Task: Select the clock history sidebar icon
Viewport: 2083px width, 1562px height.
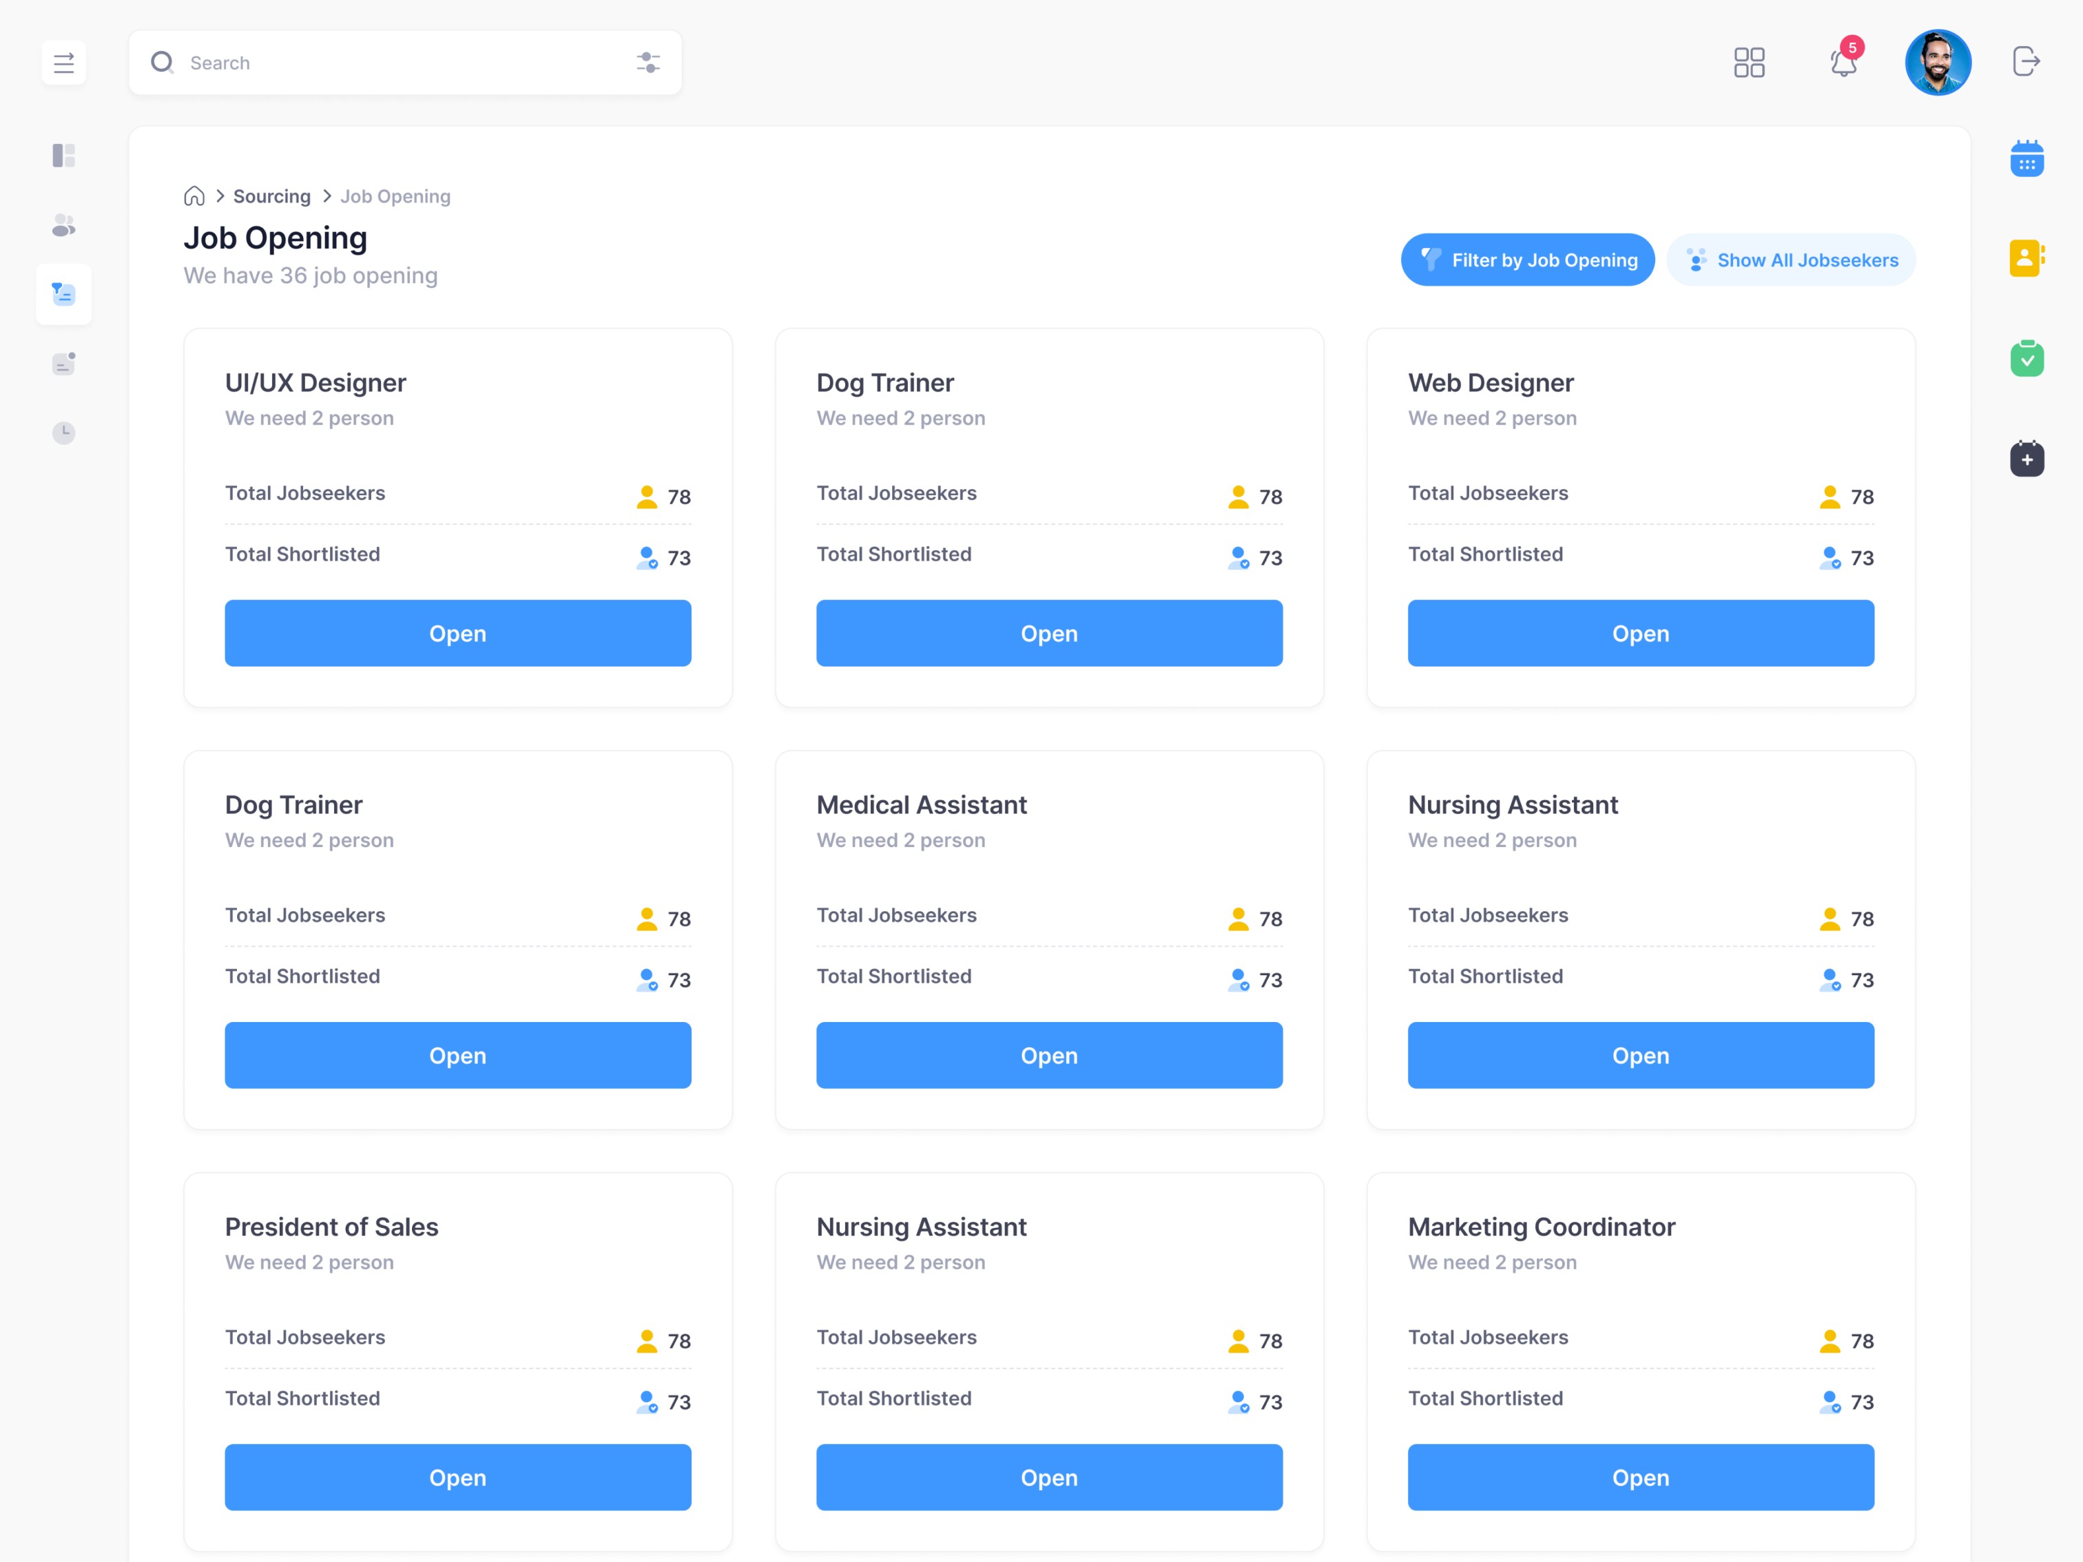Action: [x=63, y=433]
